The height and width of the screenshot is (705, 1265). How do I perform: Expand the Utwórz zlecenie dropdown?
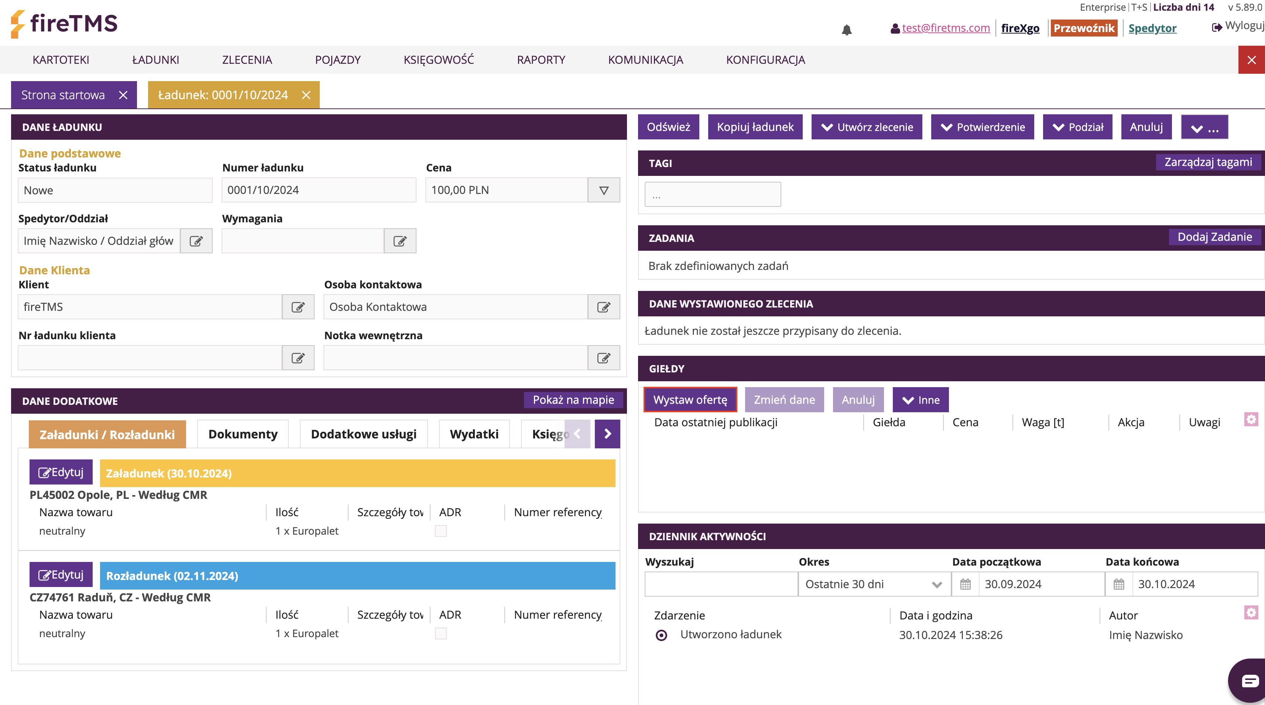point(867,127)
